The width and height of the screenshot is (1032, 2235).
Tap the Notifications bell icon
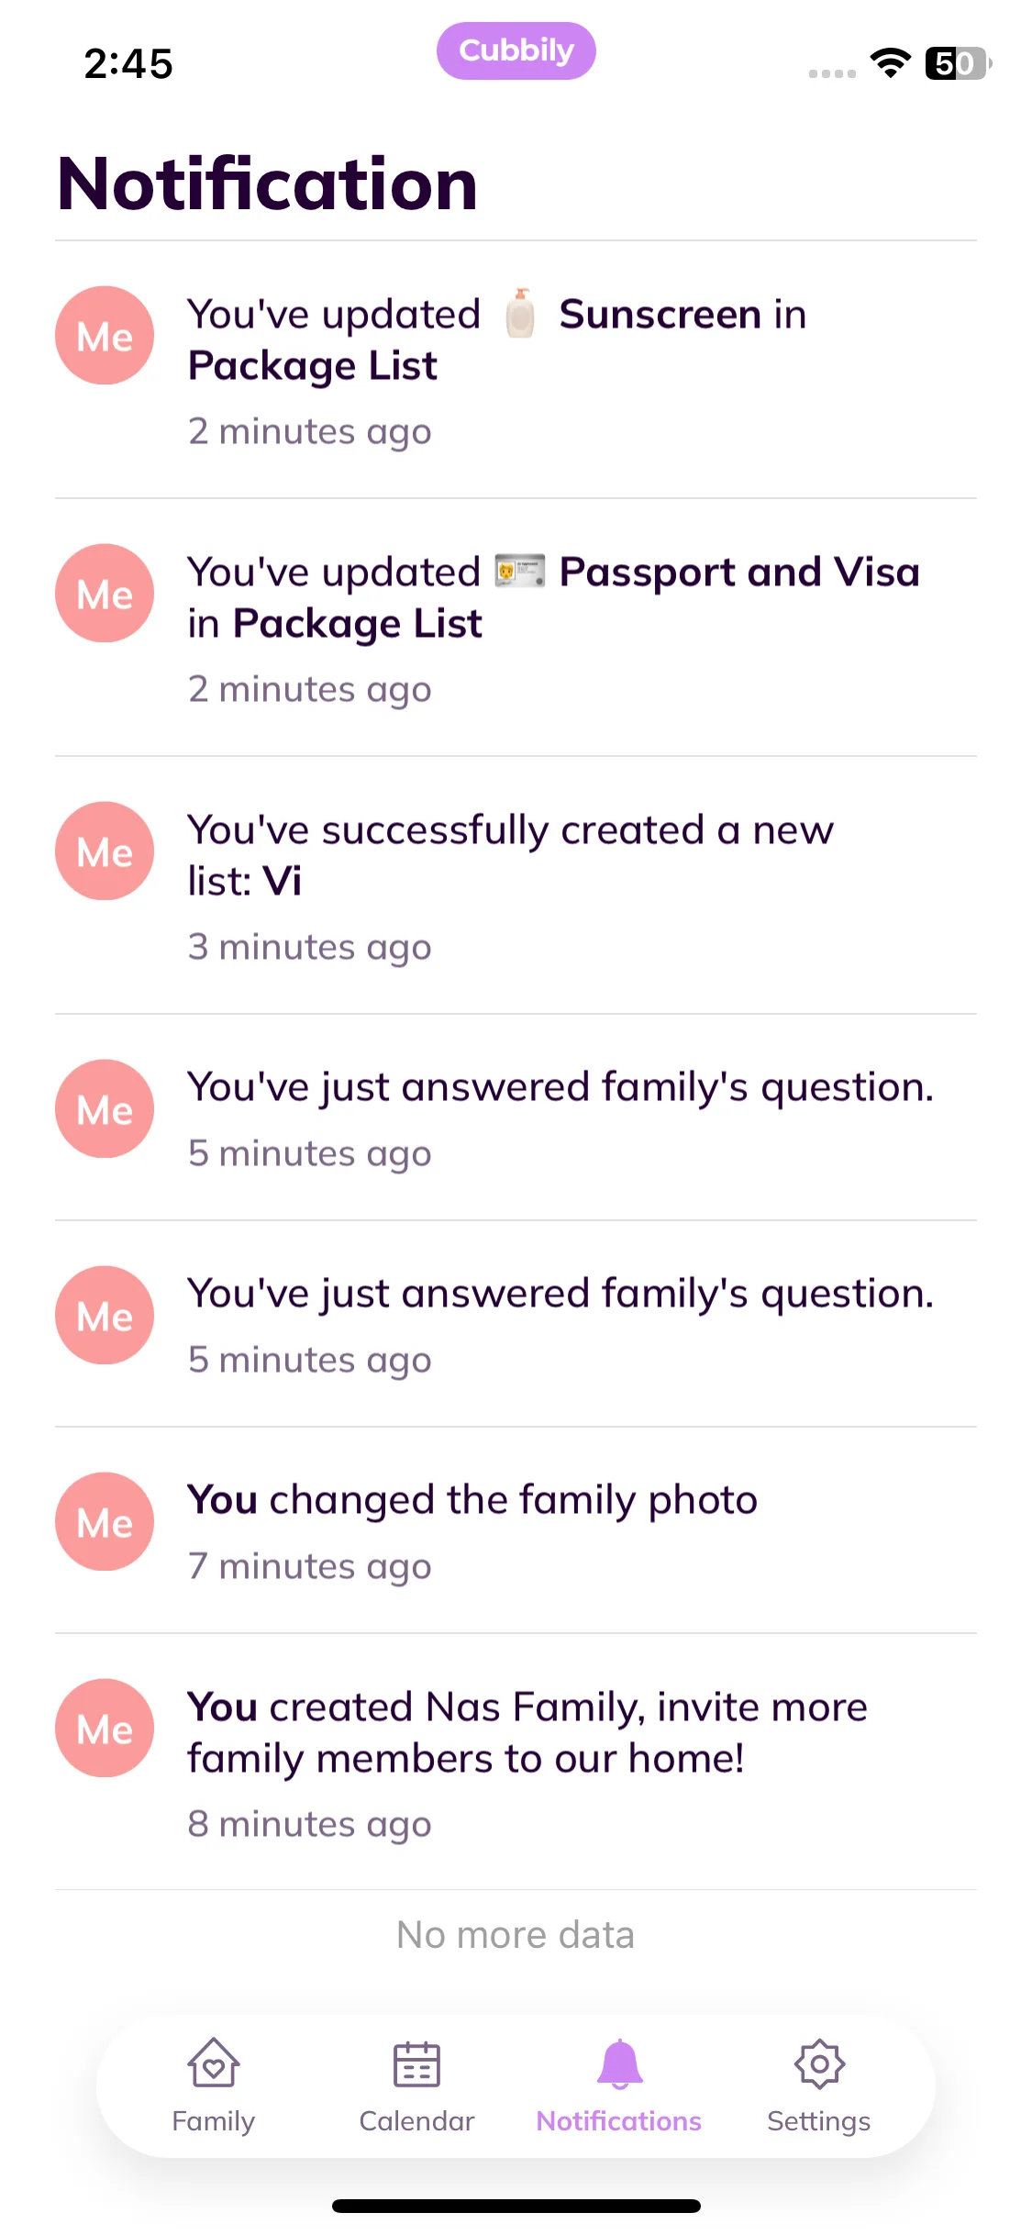pyautogui.click(x=619, y=2064)
